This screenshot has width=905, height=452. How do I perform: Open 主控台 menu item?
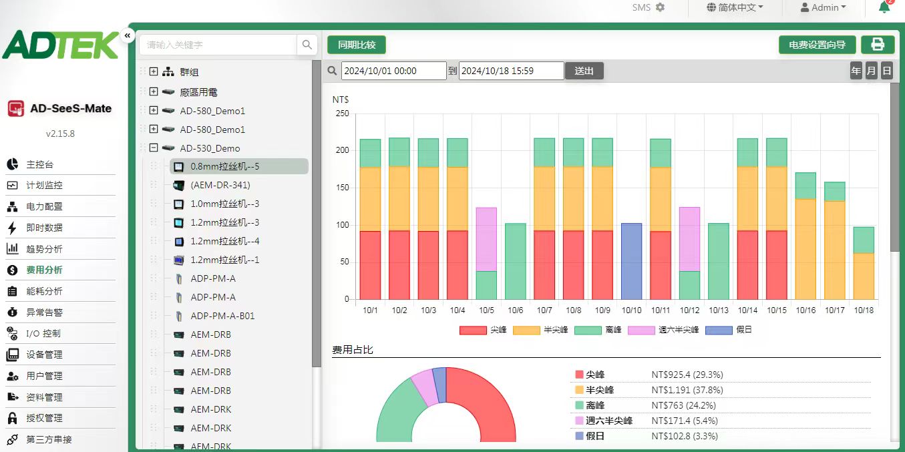[40, 164]
